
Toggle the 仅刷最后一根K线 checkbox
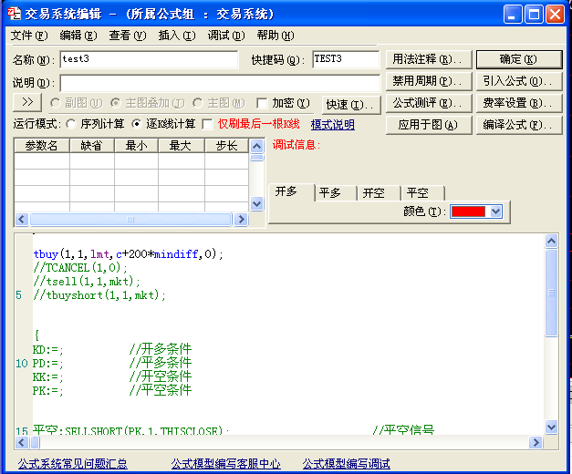[x=207, y=124]
